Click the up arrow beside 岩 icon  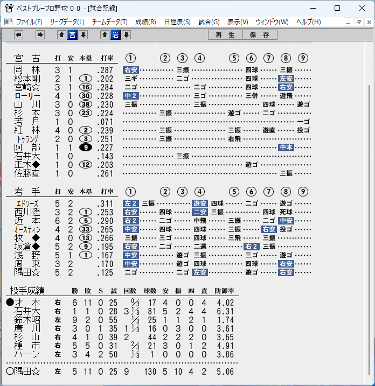coord(105,34)
